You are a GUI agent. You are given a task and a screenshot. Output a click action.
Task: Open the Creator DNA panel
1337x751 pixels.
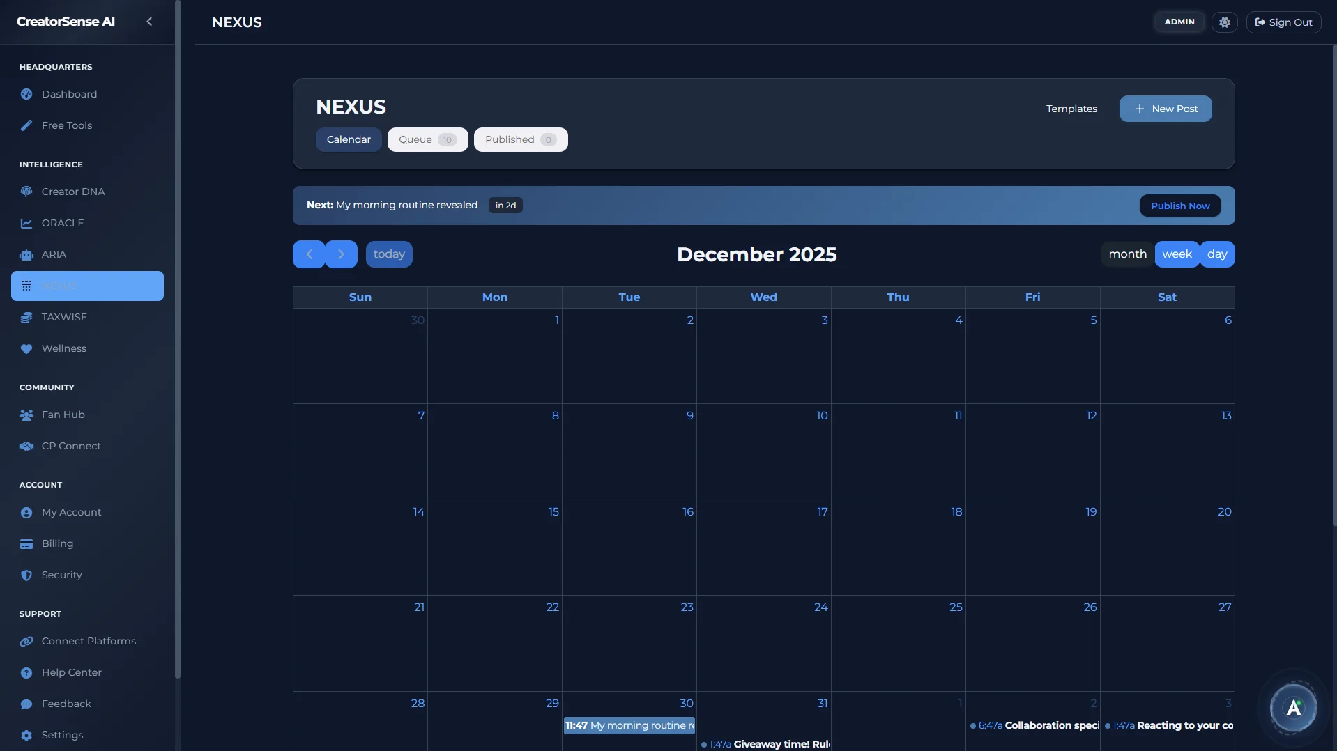click(72, 191)
